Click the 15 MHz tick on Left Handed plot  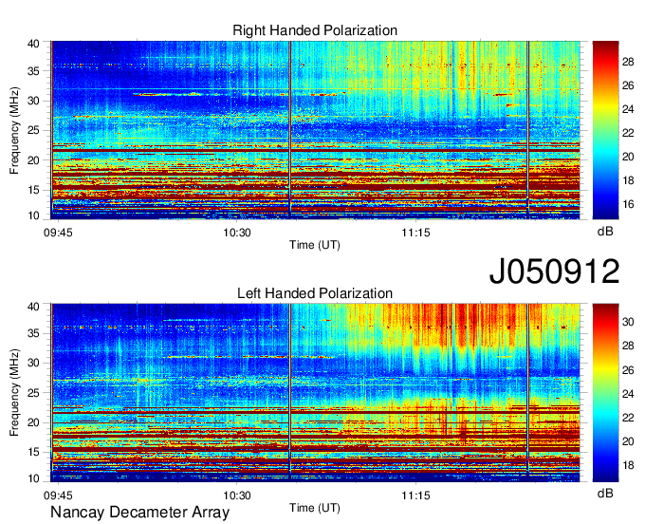click(x=33, y=452)
